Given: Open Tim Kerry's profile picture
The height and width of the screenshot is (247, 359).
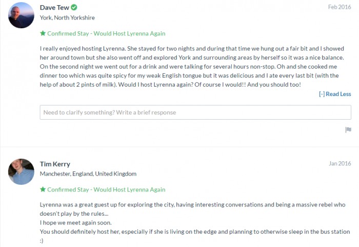Looking at the screenshot, I should coord(22,172).
